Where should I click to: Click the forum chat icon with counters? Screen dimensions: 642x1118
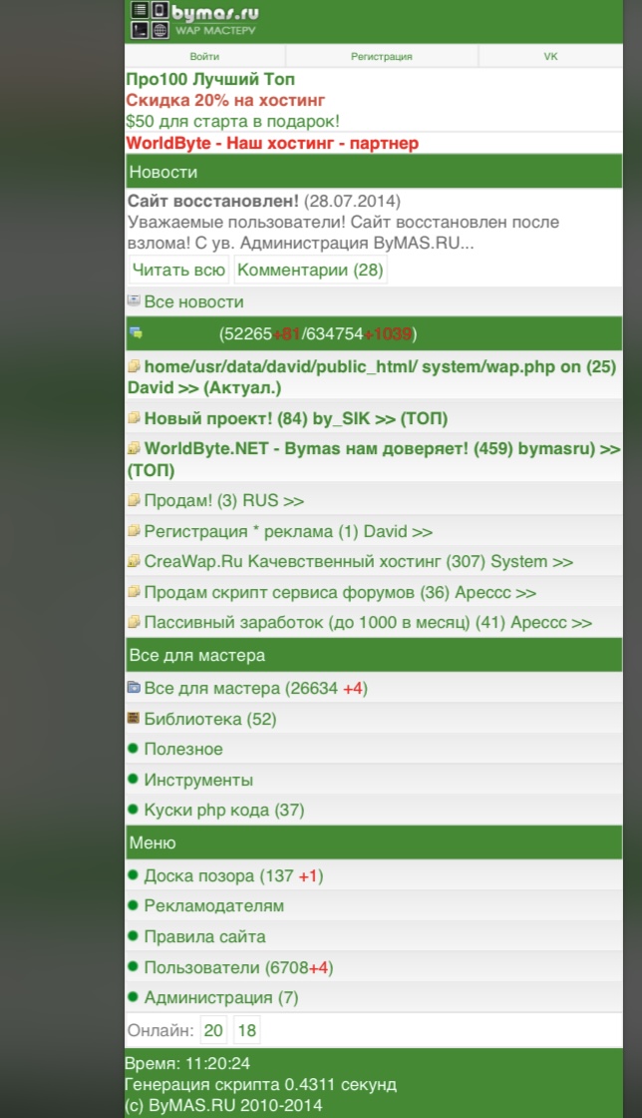[135, 333]
